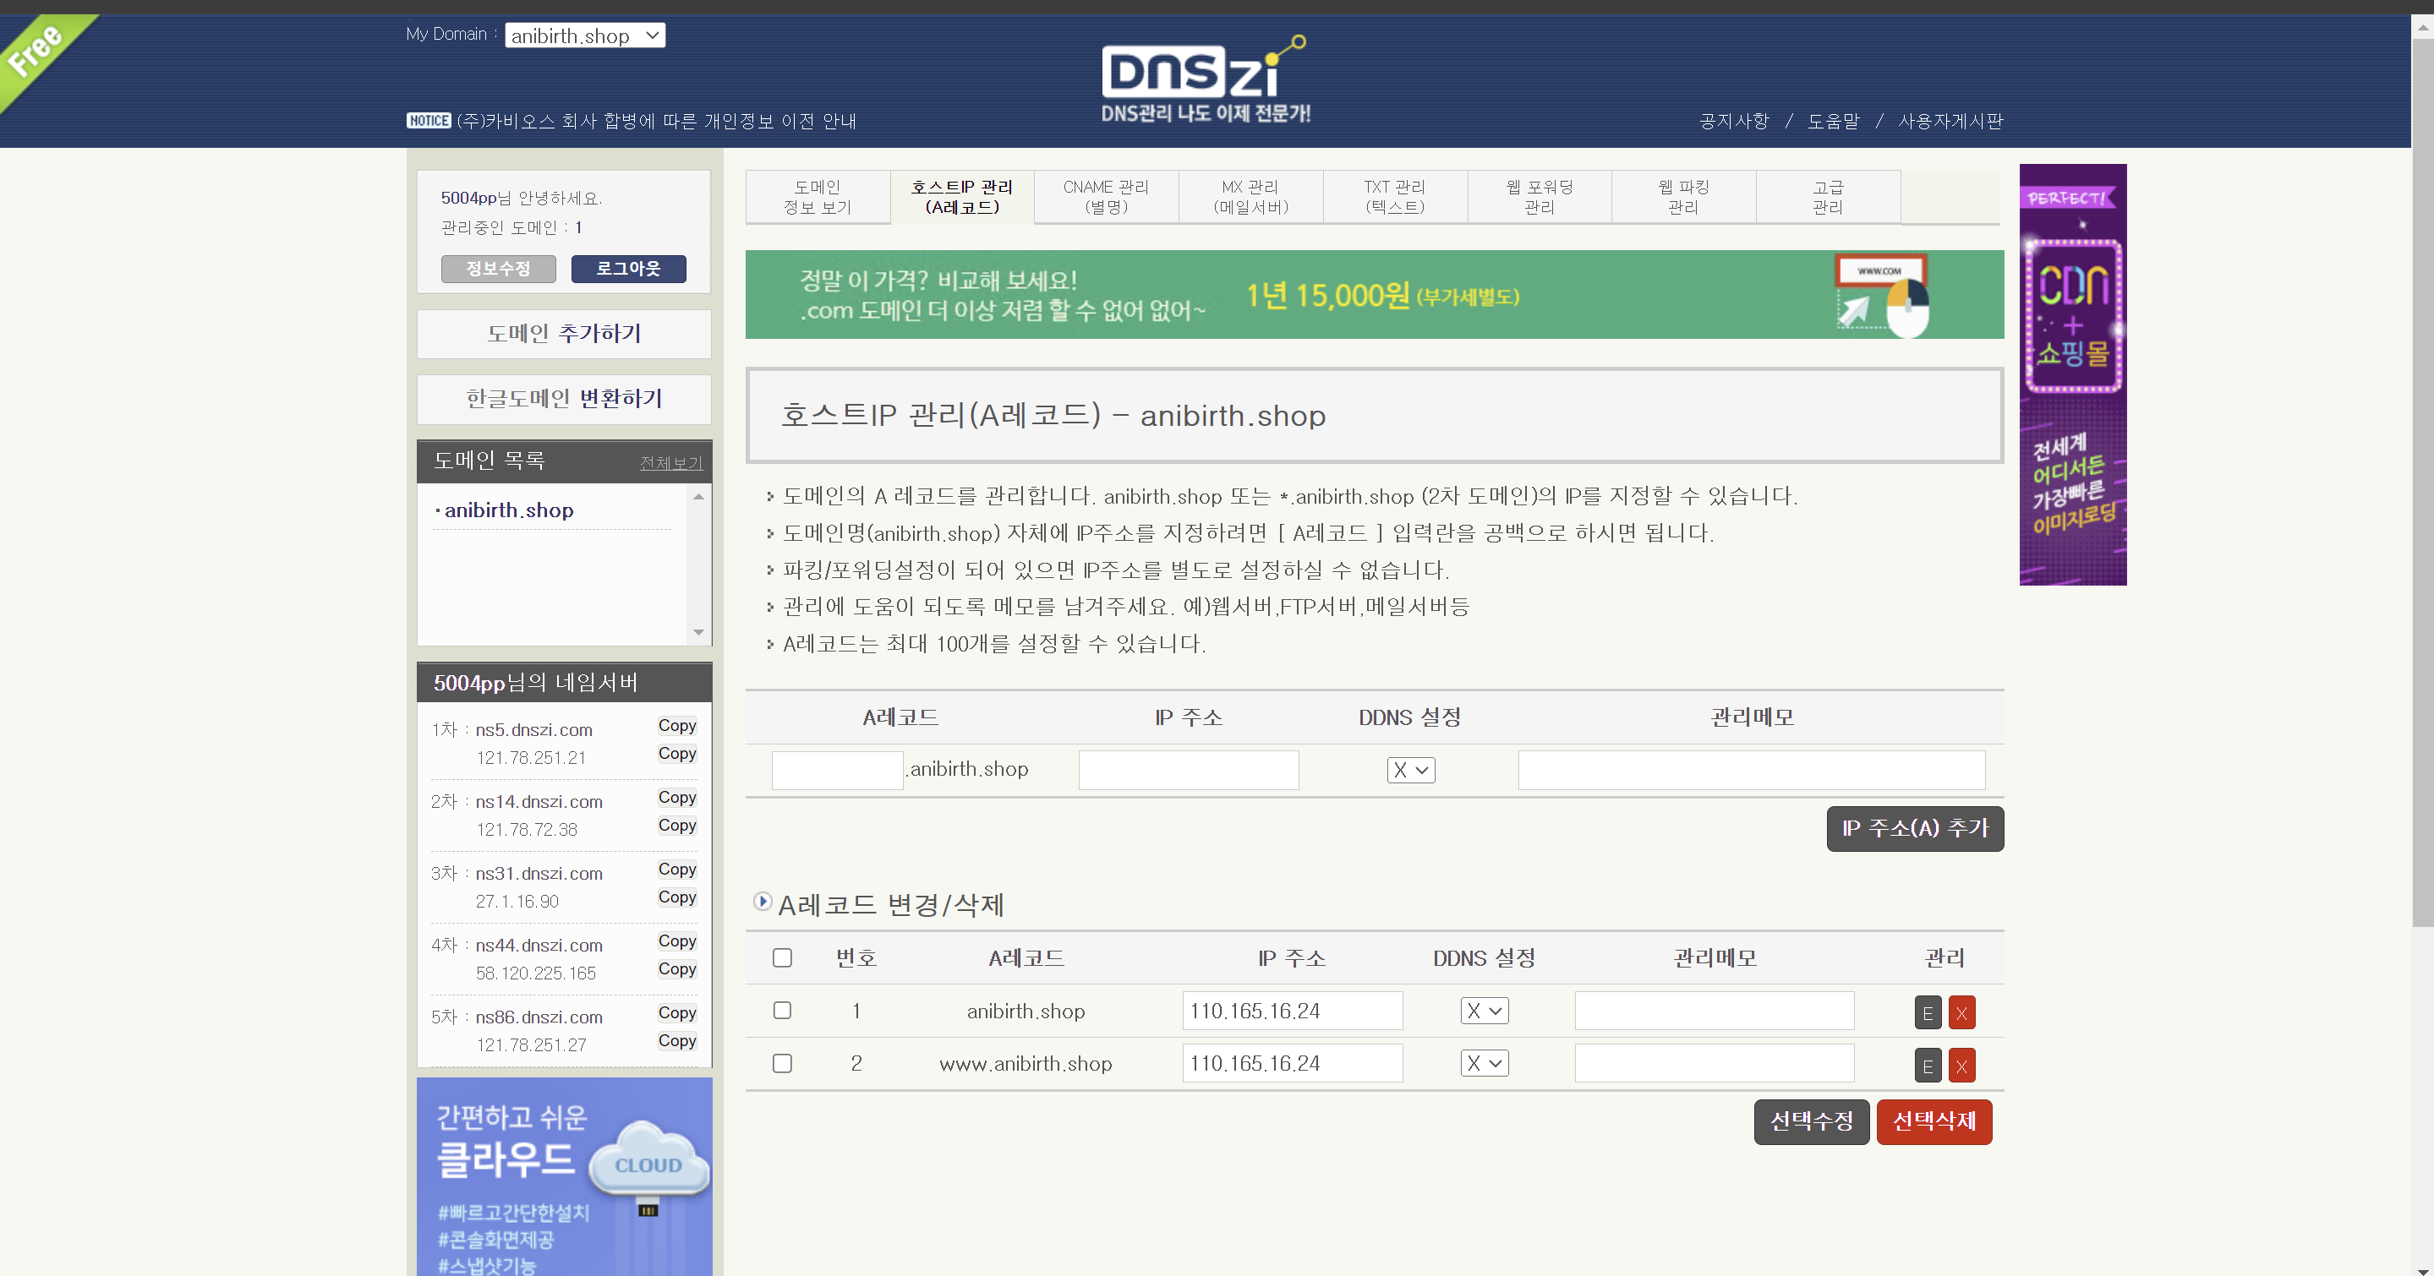Copy the 121.78.72.38 nameserver IP
Image resolution: width=2434 pixels, height=1276 pixels.
pos(676,826)
